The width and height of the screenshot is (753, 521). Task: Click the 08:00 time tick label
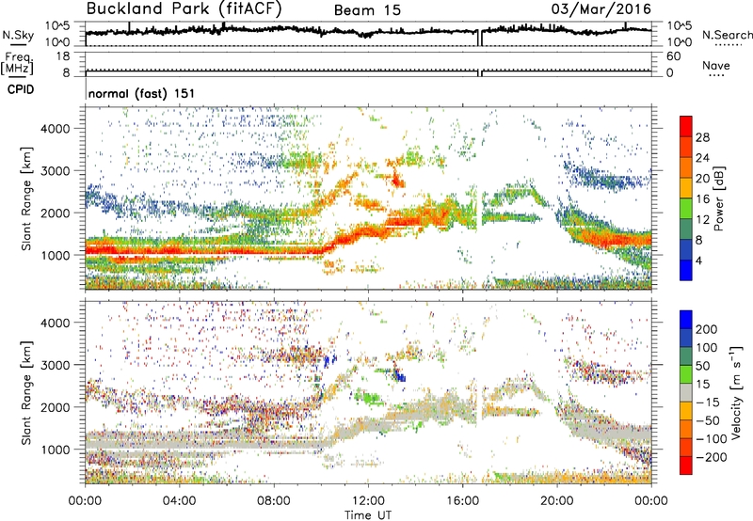[x=274, y=501]
